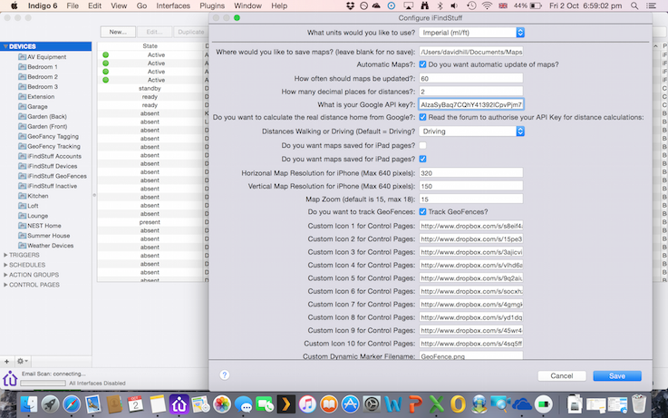Open Microsoft Outlook from dock

(458, 403)
